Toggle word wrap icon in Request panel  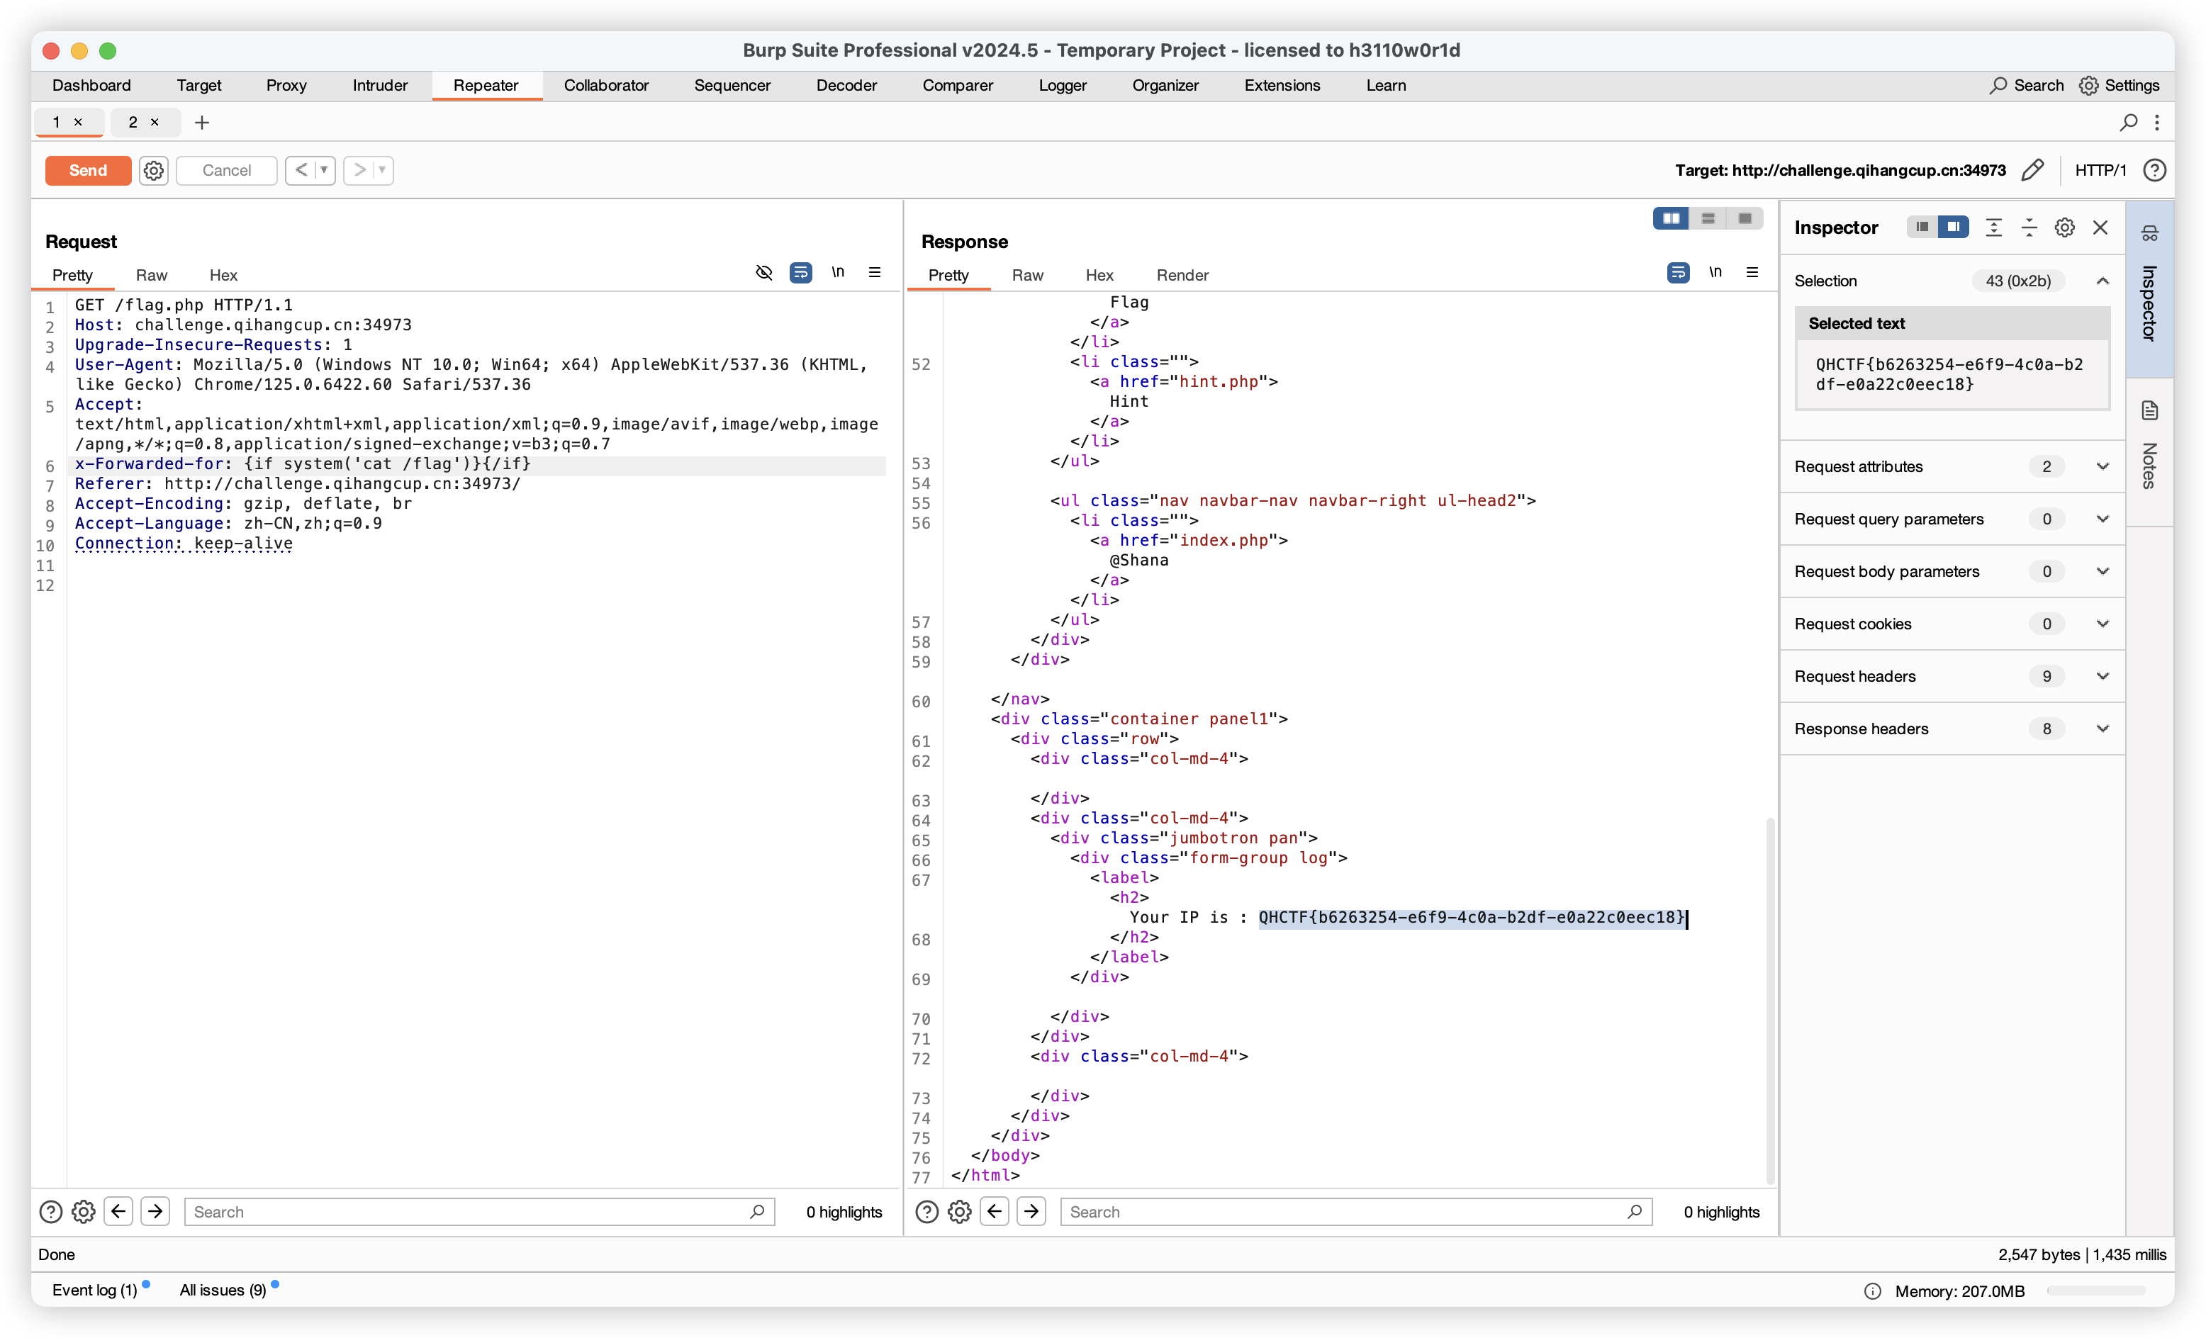click(800, 272)
